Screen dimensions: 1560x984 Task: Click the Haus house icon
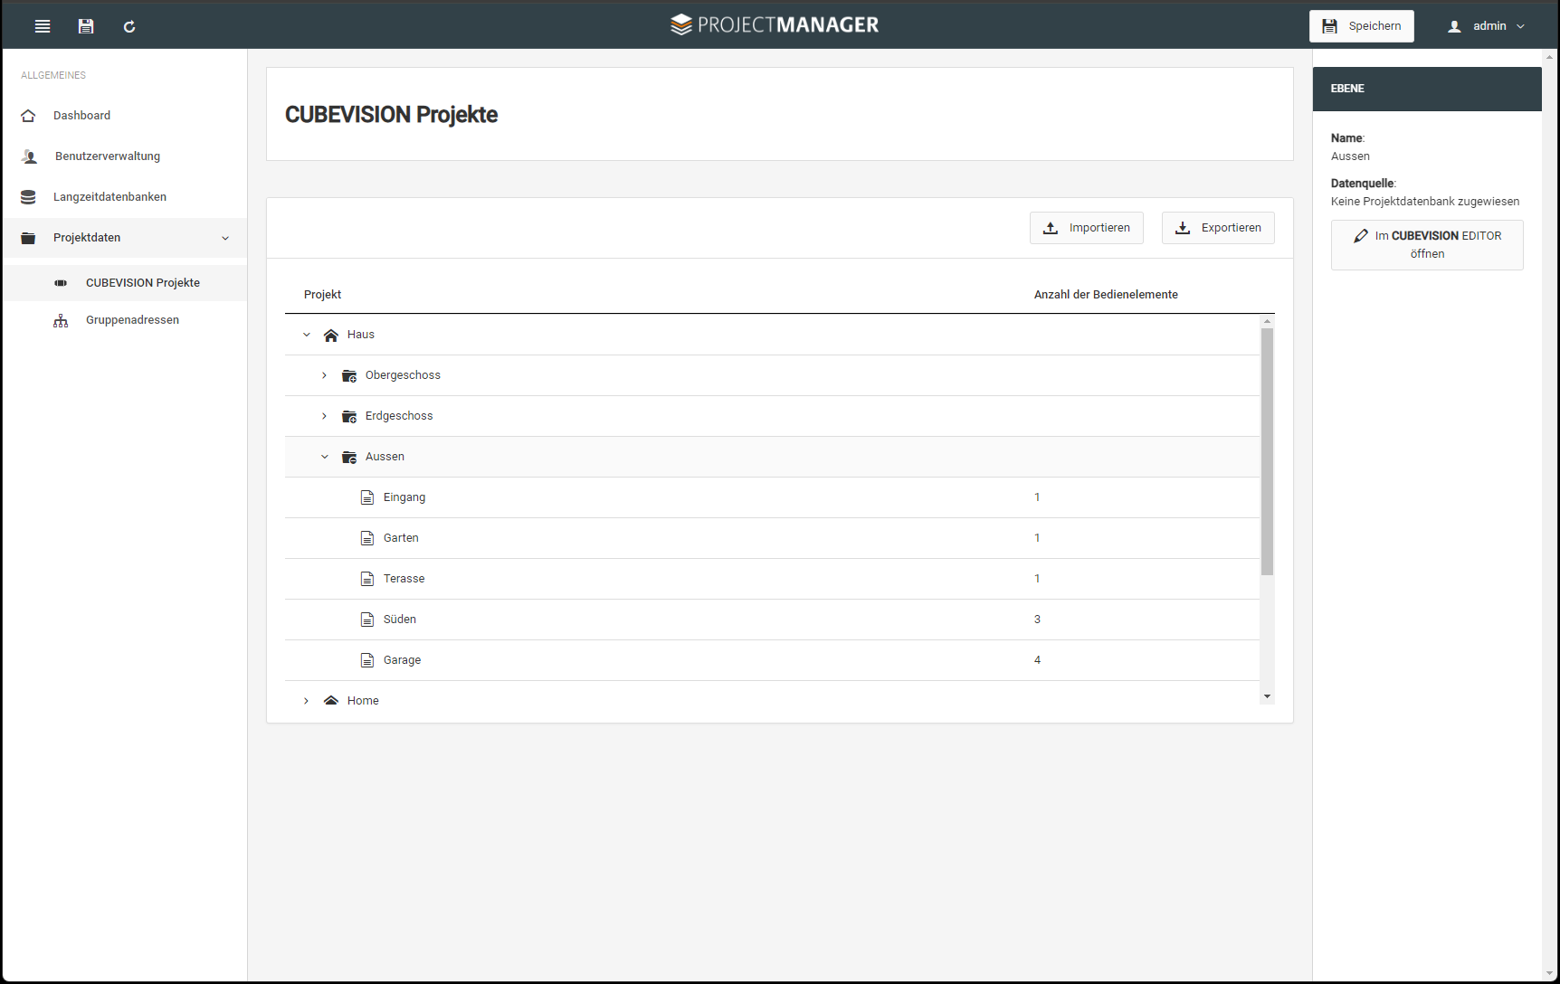(331, 335)
